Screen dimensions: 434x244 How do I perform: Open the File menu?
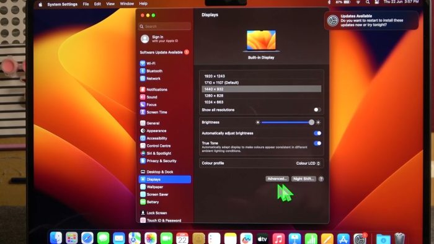tap(86, 4)
